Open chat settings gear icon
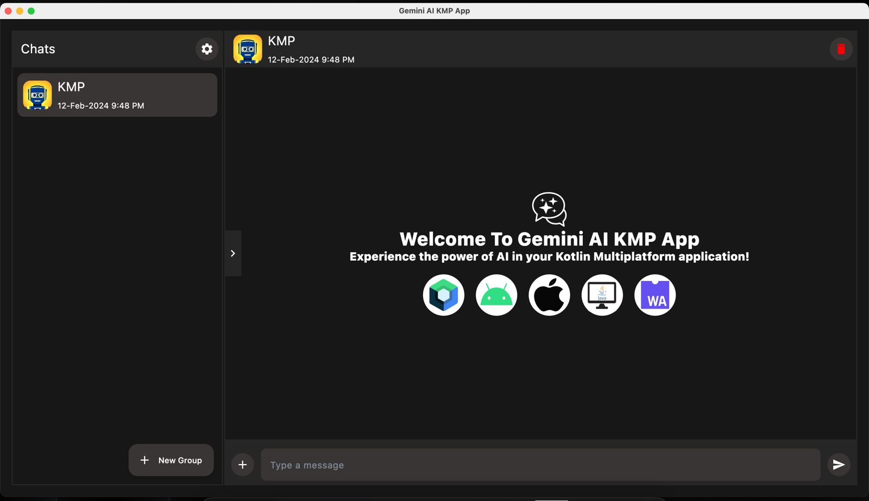 [207, 49]
